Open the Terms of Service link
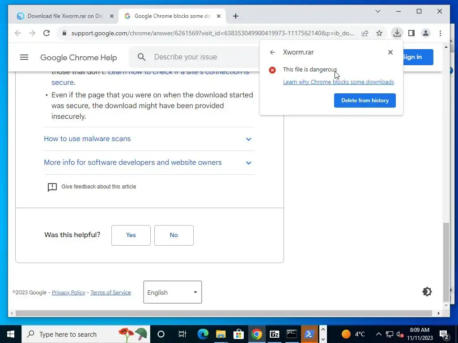Viewport: 458px width, 343px height. click(x=110, y=292)
